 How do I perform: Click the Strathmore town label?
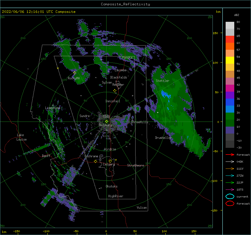point(136,165)
